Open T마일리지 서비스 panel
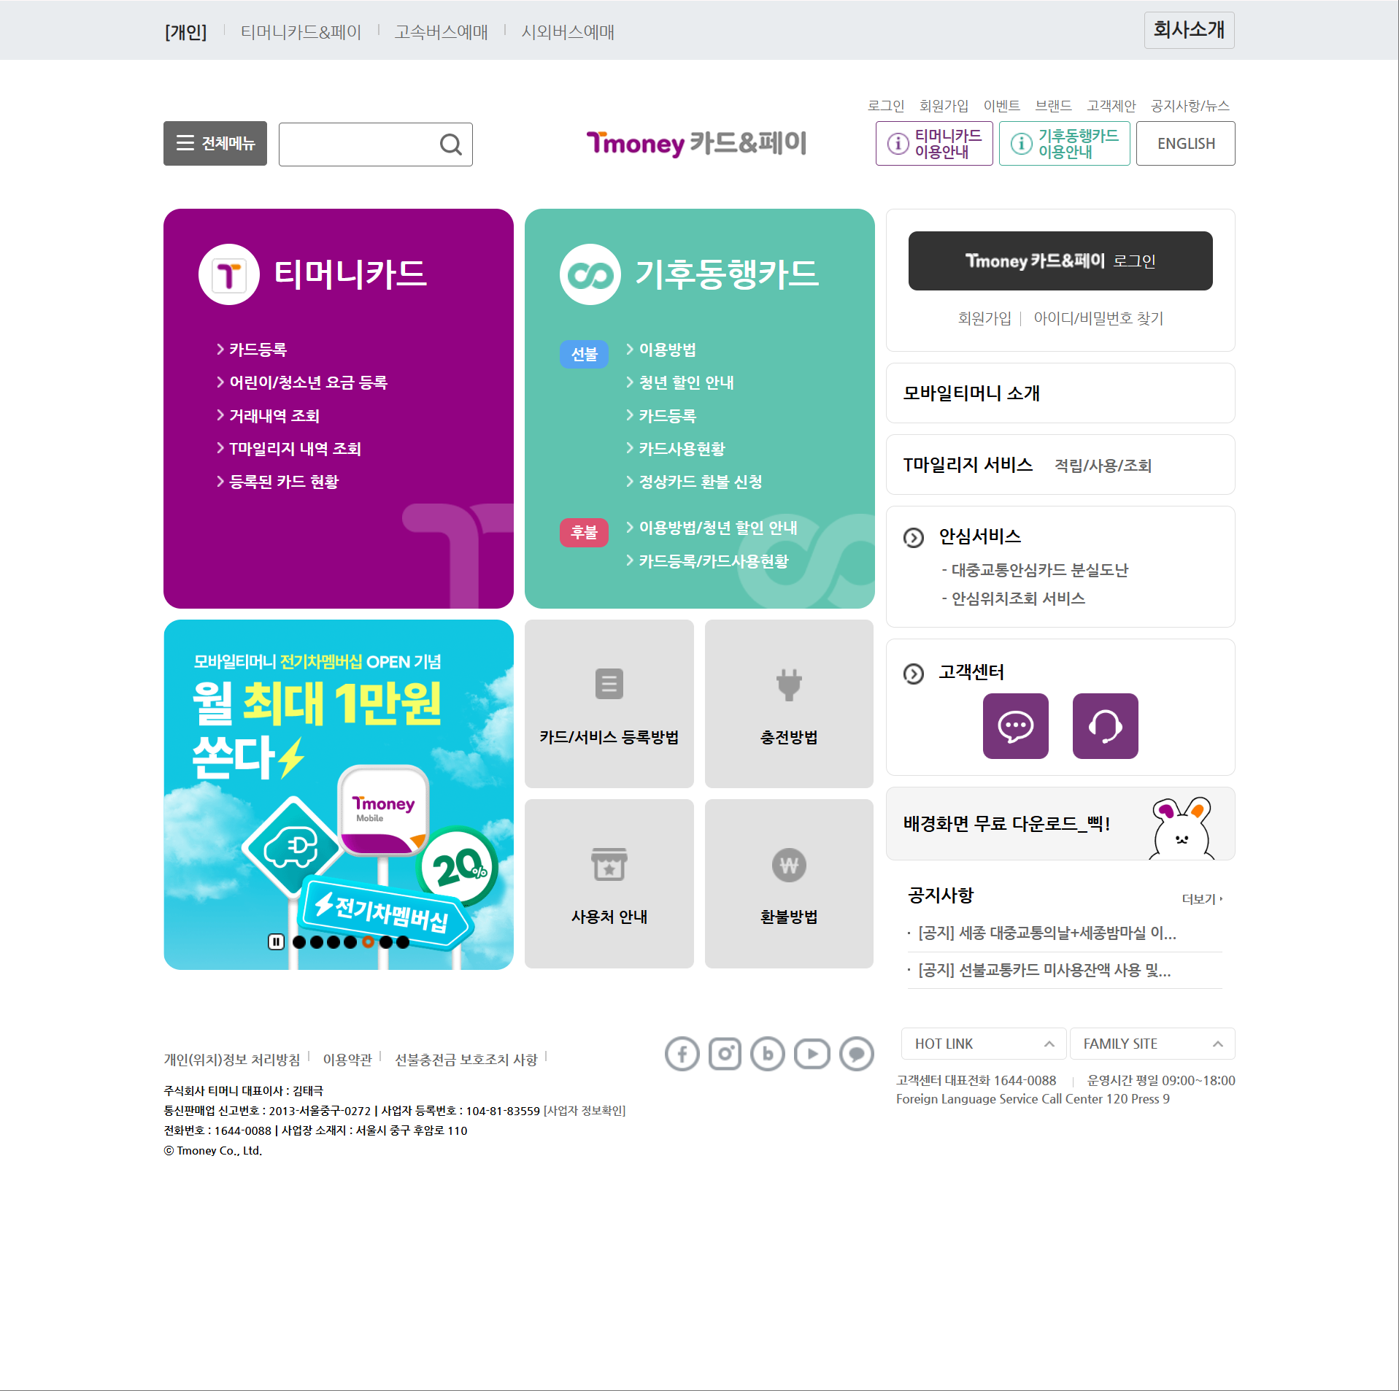The image size is (1399, 1391). point(1060,465)
